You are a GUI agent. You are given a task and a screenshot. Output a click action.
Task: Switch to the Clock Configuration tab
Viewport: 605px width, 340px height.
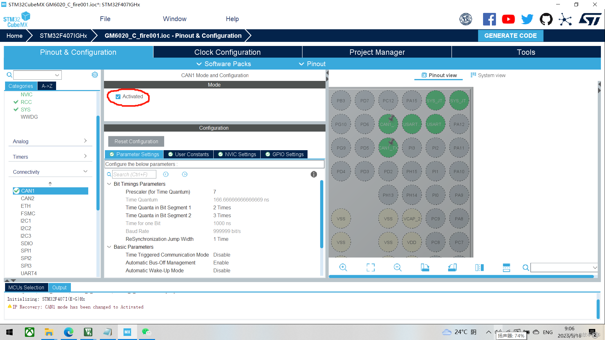click(x=228, y=52)
